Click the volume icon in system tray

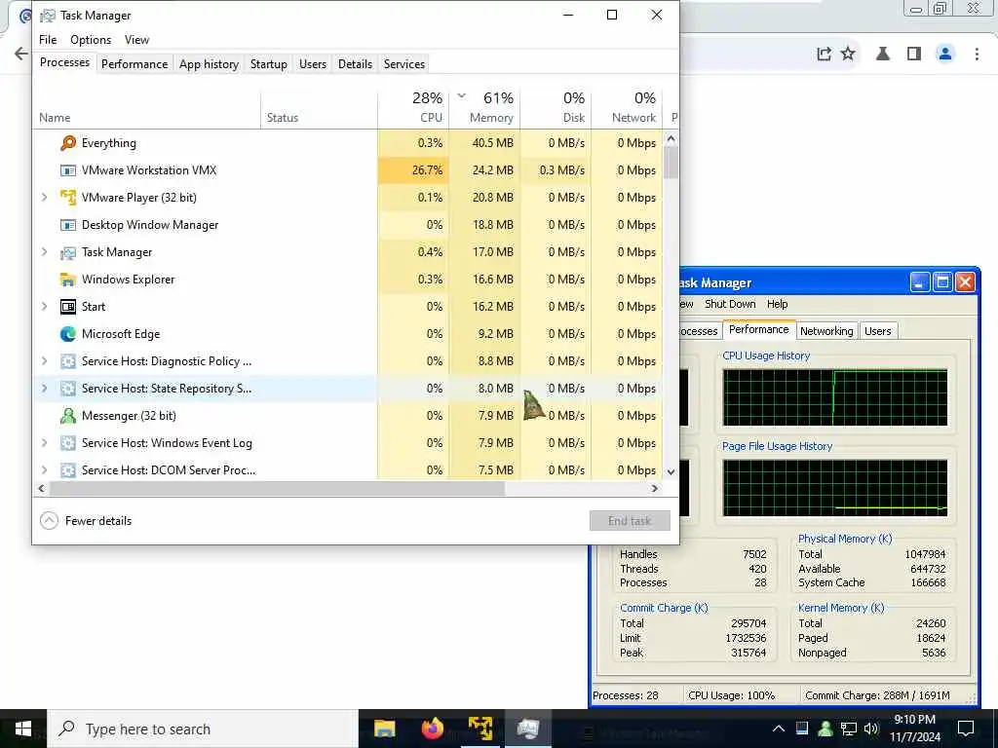click(x=871, y=729)
